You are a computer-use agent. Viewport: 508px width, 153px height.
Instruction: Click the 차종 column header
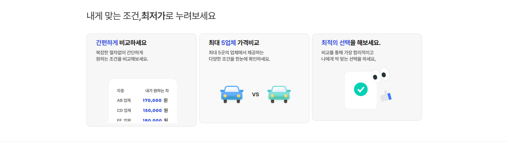(x=120, y=91)
